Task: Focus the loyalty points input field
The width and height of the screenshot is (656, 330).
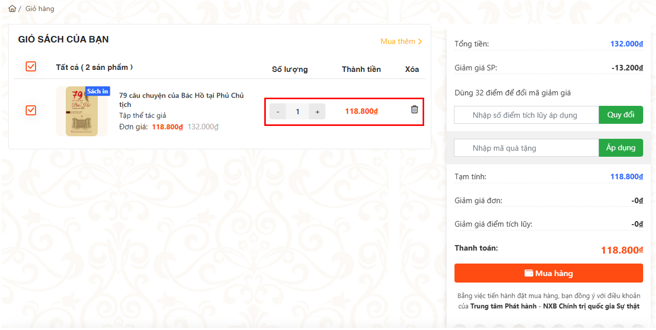Action: (x=526, y=115)
